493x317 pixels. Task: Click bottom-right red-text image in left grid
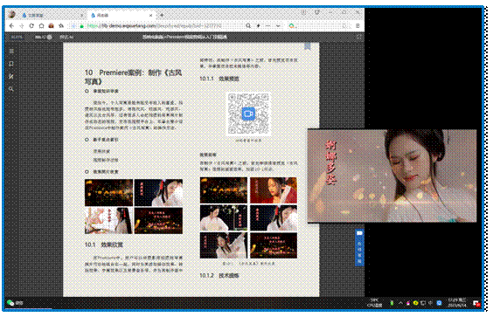tap(158, 220)
